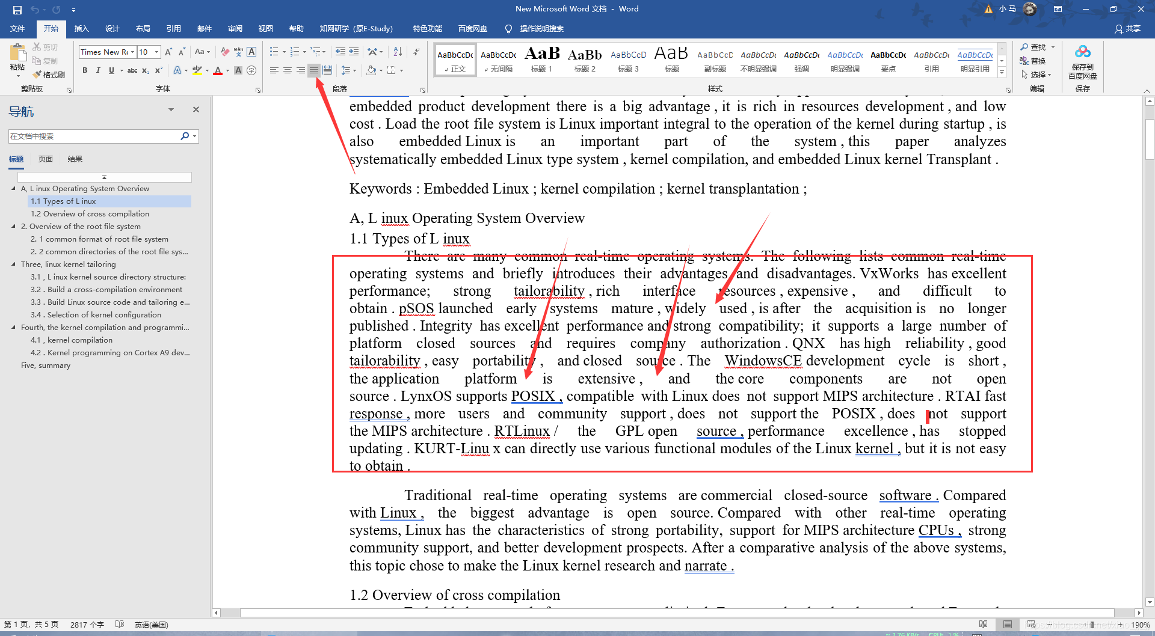Viewport: 1155px width, 636px height.
Task: Expand the Styles gallery more arrow
Action: [1002, 73]
